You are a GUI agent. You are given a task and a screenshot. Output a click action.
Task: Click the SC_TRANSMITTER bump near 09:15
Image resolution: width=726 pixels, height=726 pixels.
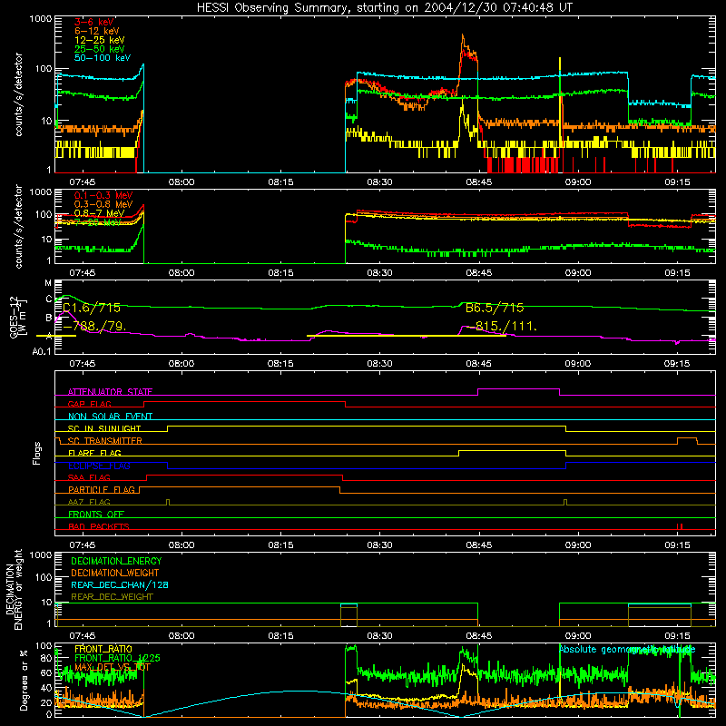[x=687, y=438]
